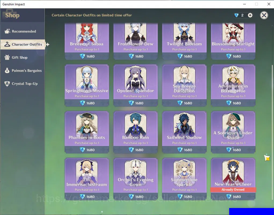Open the Adventures in Blazing Hue outfit
This screenshot has height=215, width=274.
pos(233,85)
